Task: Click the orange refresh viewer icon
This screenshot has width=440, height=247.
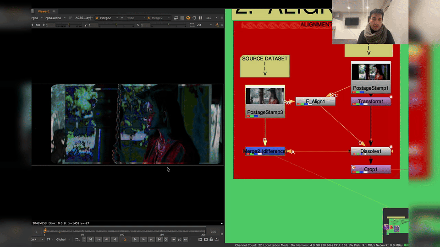Action: 188,18
